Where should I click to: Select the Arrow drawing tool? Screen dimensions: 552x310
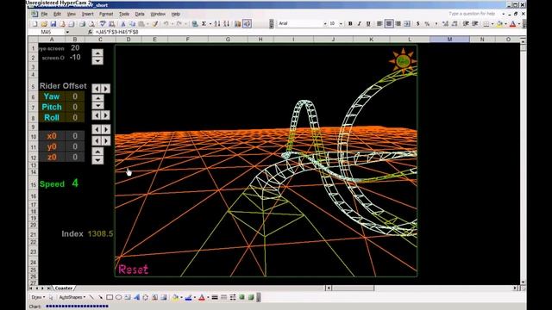coord(101,297)
